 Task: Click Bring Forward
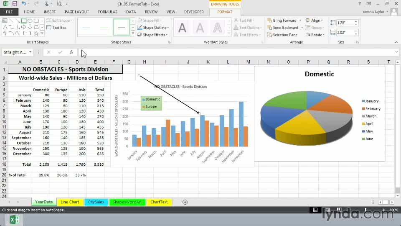282,20
